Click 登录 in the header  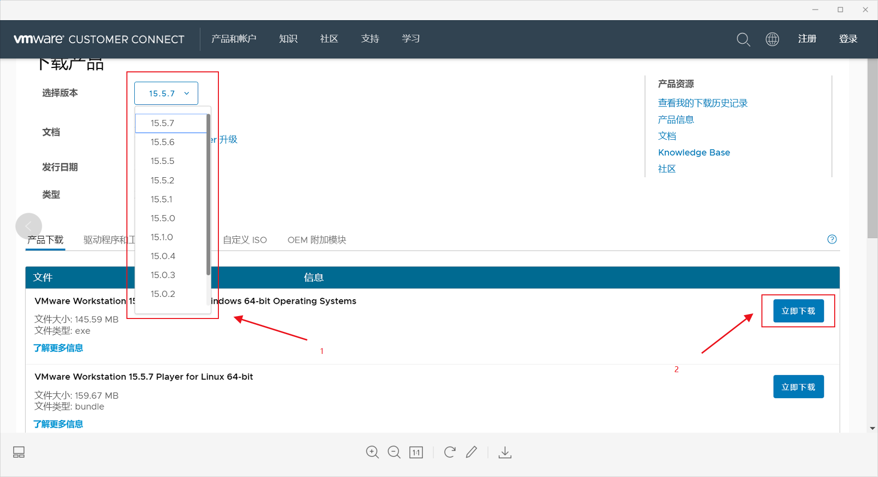click(848, 39)
